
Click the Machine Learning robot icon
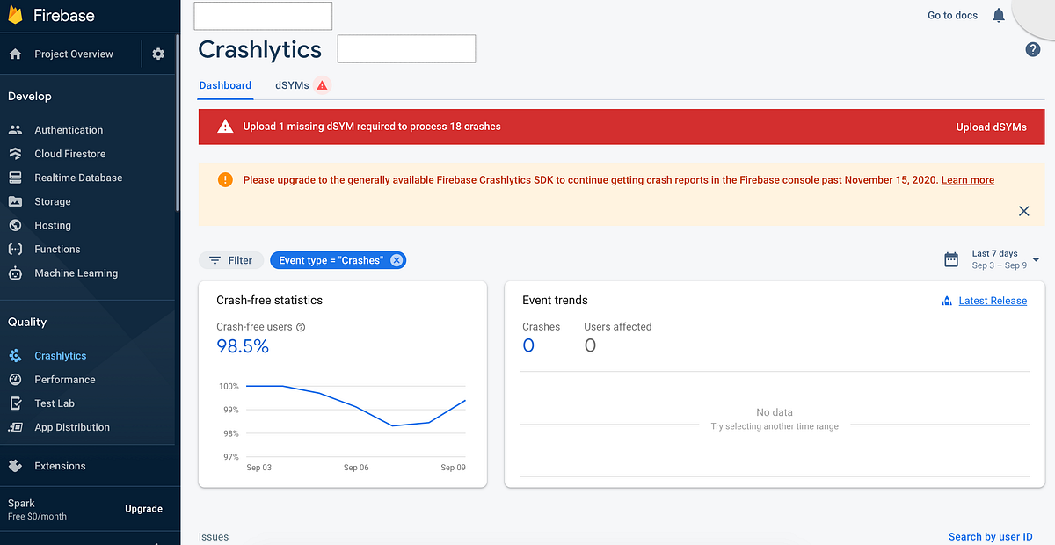(x=15, y=273)
